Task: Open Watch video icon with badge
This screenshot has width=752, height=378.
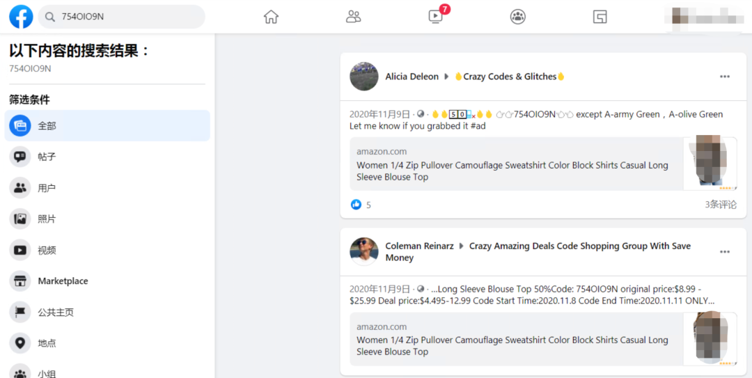Action: (435, 17)
